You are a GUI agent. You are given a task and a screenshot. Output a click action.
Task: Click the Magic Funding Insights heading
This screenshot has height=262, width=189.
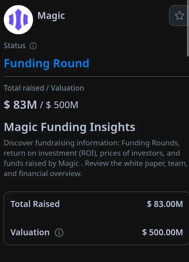coord(70,127)
